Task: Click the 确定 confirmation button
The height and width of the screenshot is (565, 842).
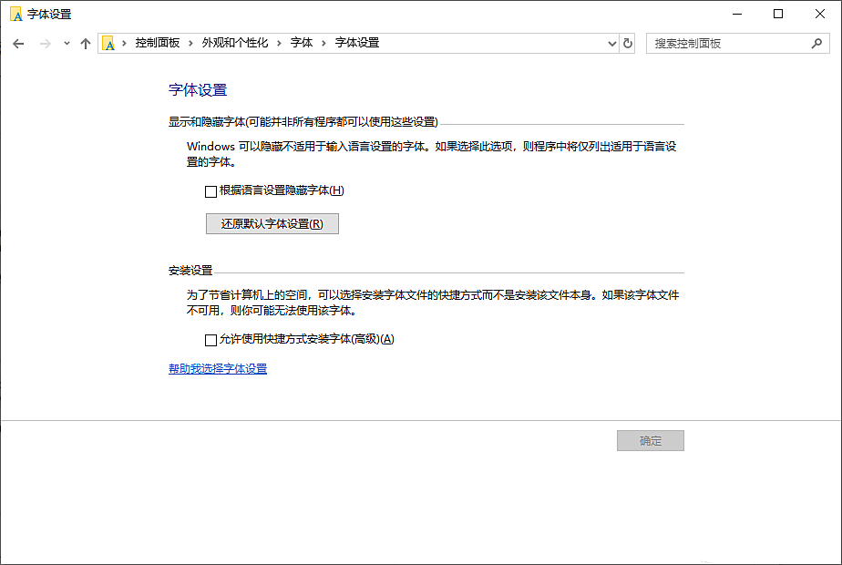Action: click(x=650, y=440)
